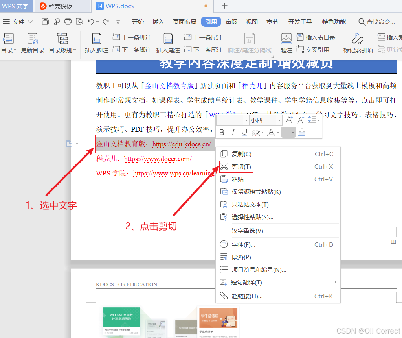The height and width of the screenshot is (338, 402).
Task: Click the Update Table of Contents icon
Action: [33, 39]
